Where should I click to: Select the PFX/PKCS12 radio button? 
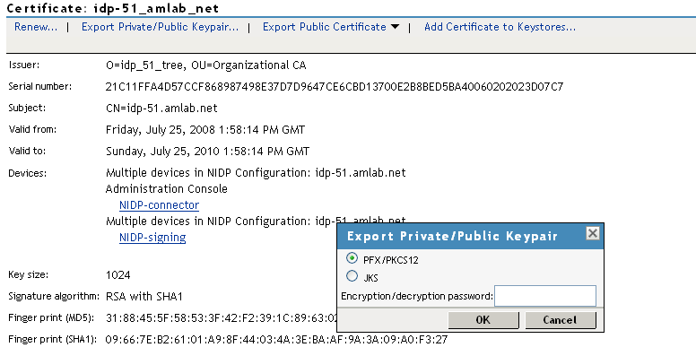(x=352, y=258)
